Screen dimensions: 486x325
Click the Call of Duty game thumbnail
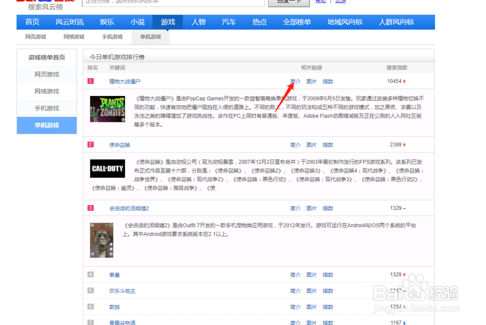tap(107, 169)
